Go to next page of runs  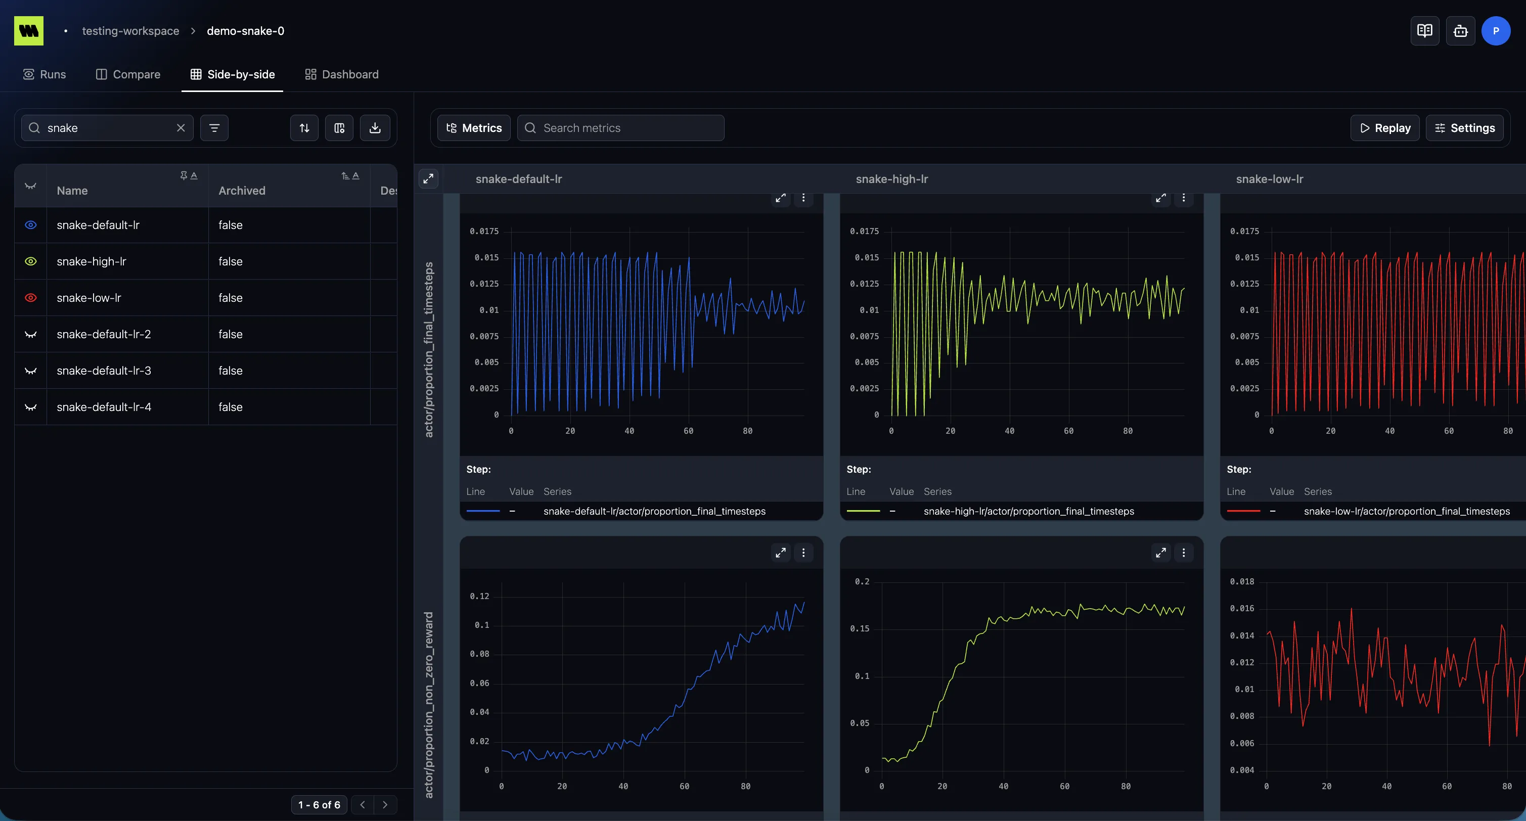tap(385, 805)
